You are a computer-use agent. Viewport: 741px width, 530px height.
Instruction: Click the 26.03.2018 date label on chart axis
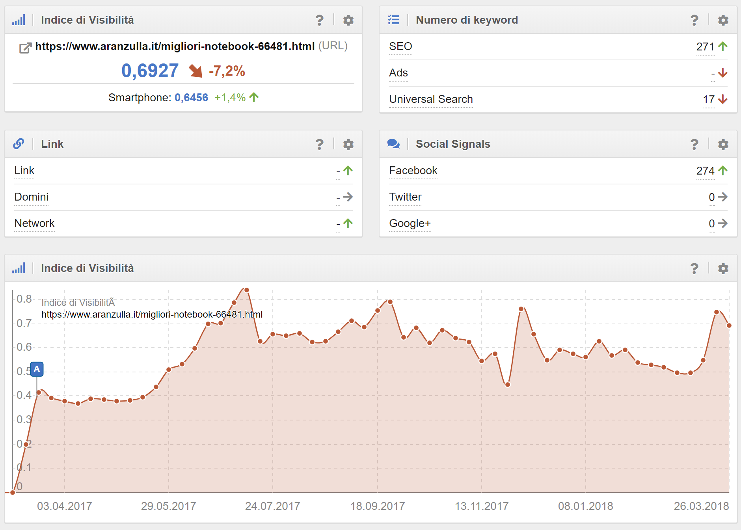point(701,506)
